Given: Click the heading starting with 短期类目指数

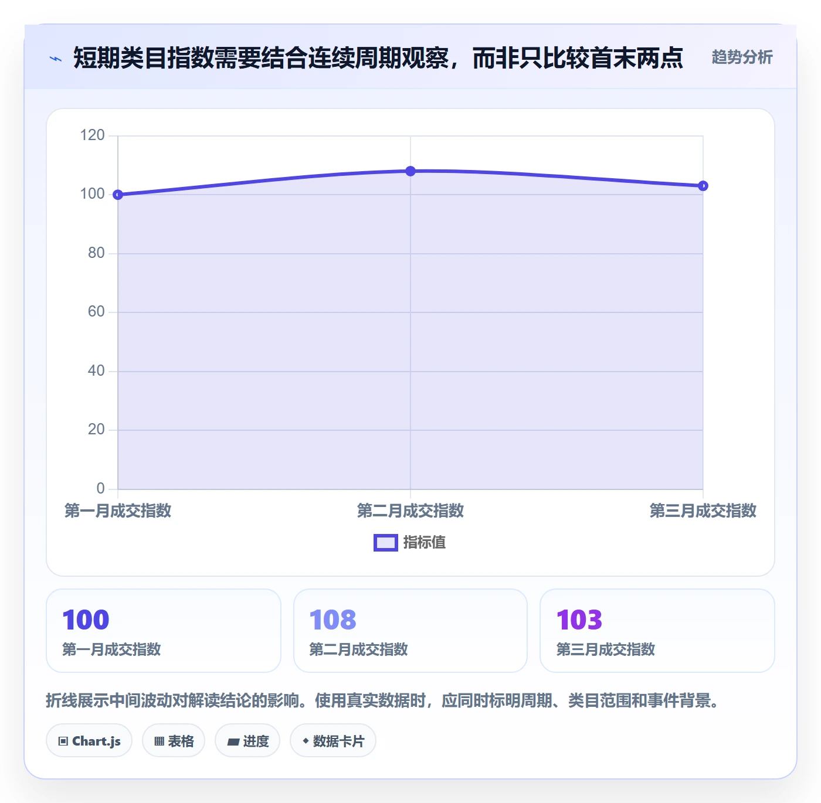Looking at the screenshot, I should click(x=378, y=58).
